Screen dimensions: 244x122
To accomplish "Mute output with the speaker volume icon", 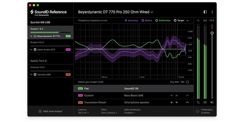I will pos(212,102).
